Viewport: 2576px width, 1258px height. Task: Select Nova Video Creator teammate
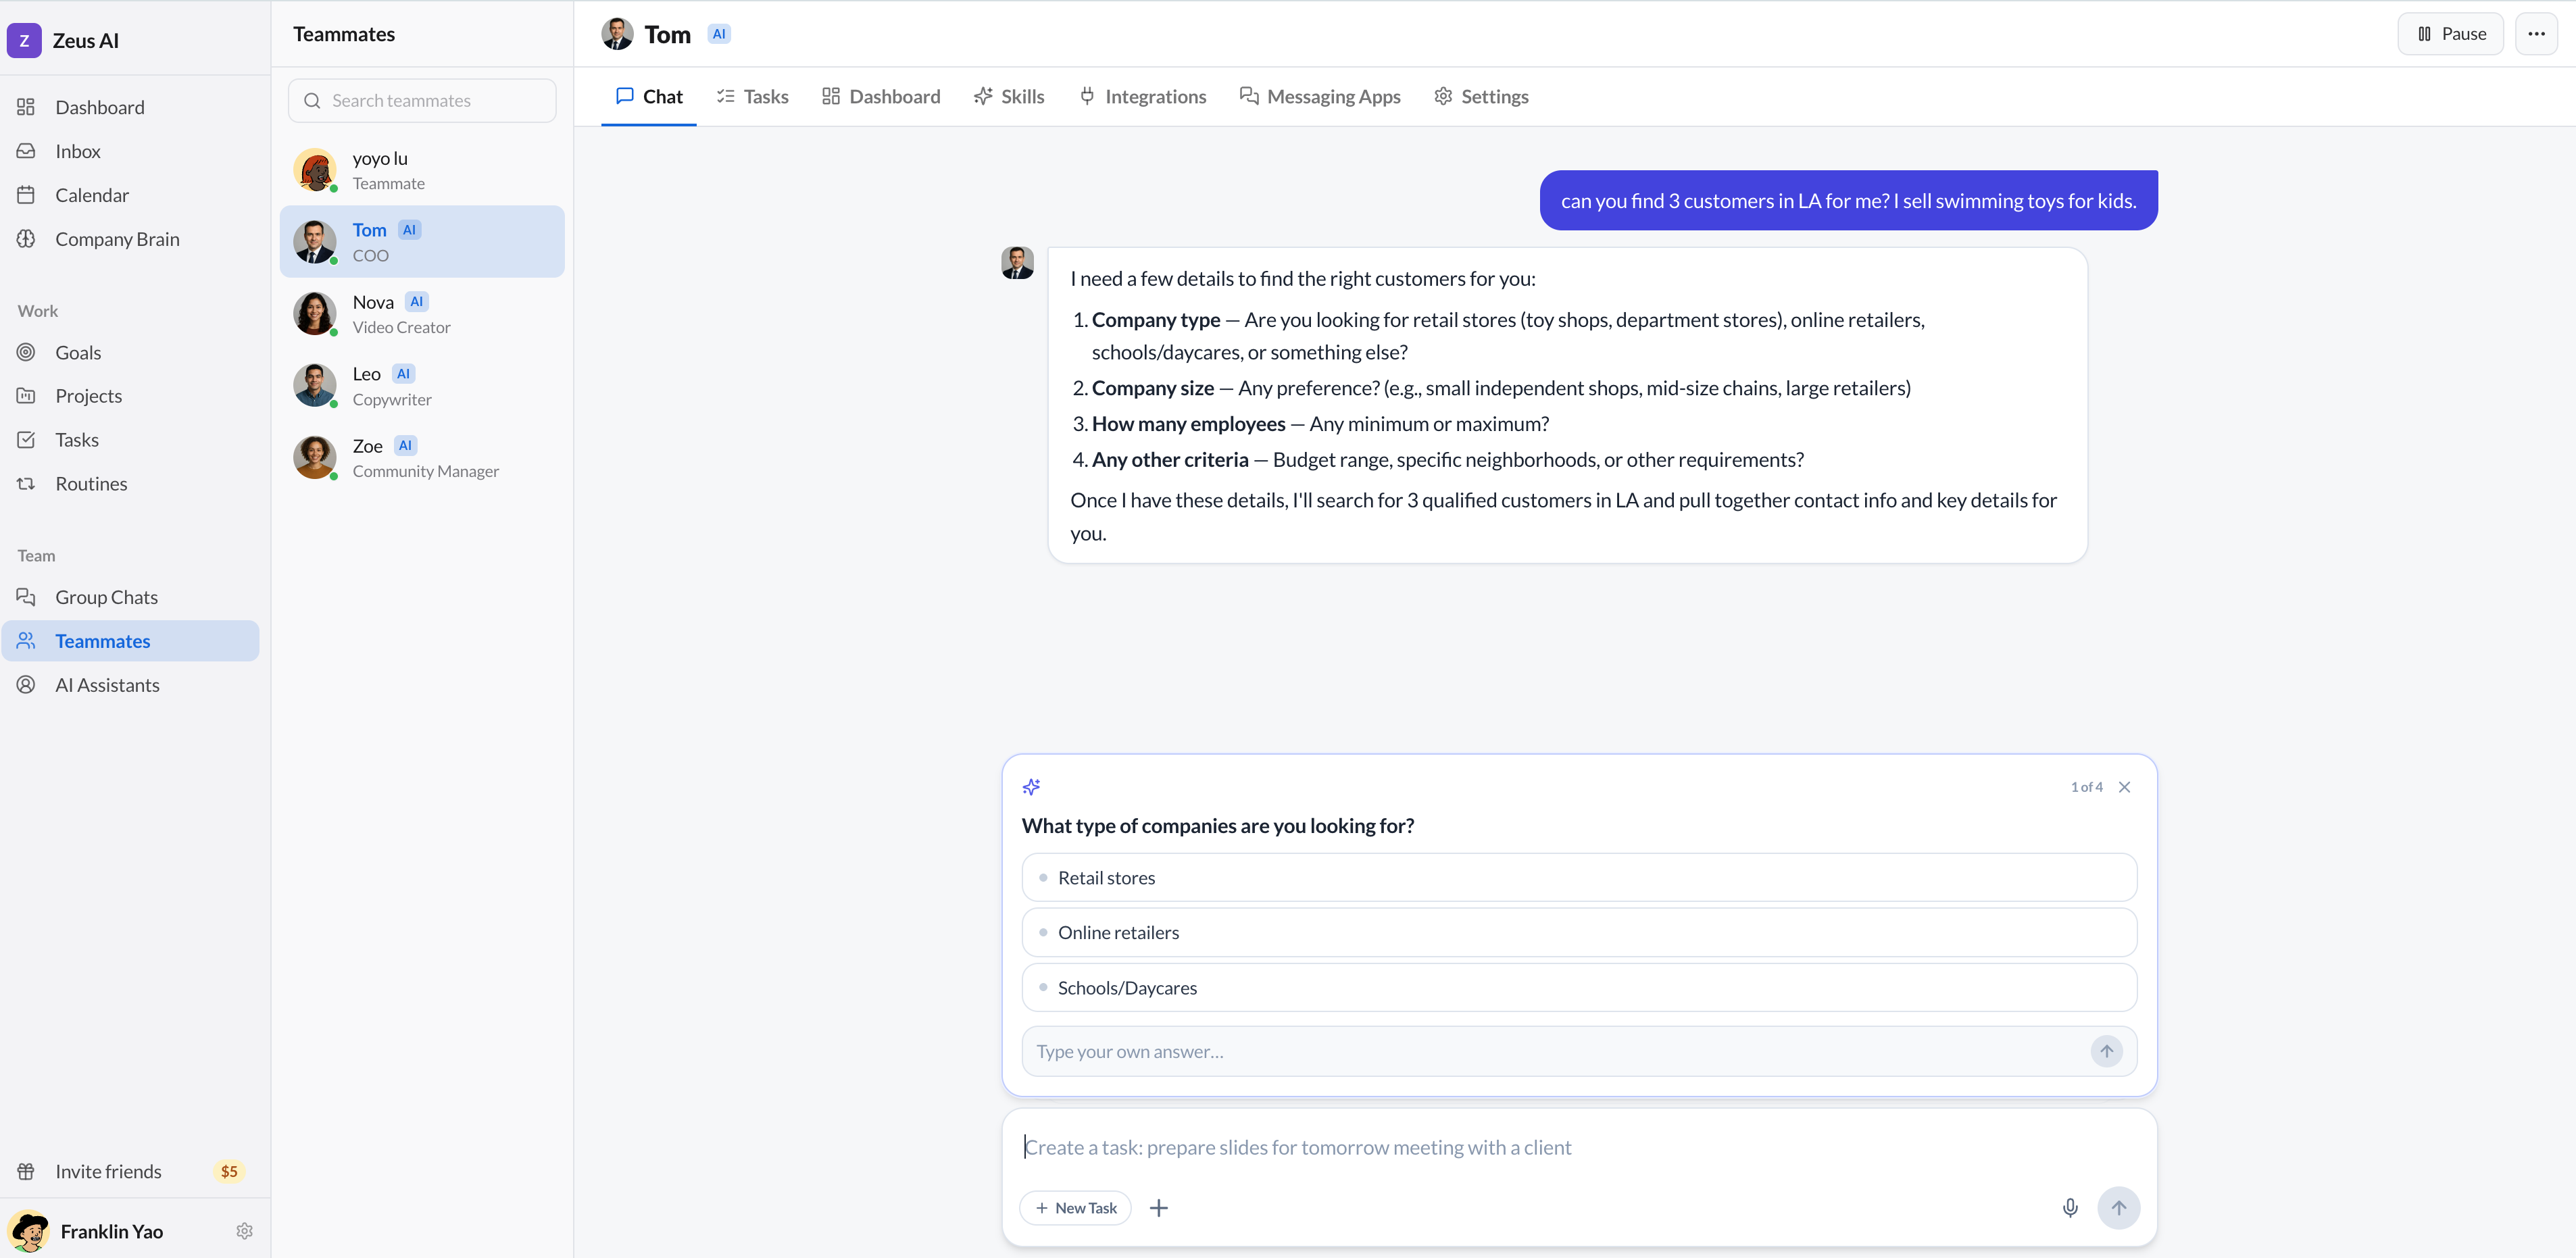pos(422,314)
